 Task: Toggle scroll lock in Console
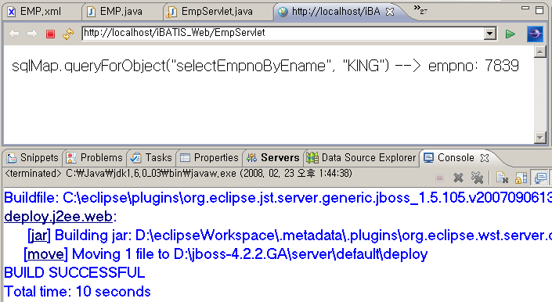pyautogui.click(x=521, y=178)
